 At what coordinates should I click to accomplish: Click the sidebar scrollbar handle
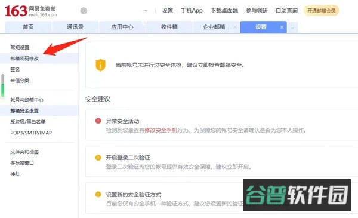(3, 85)
